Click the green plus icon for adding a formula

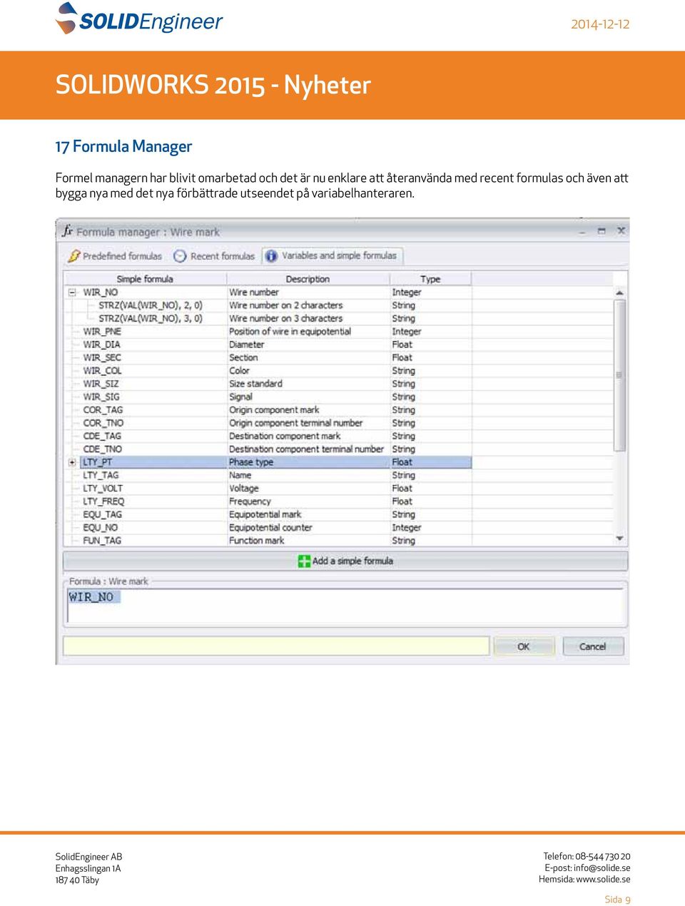[x=304, y=561]
